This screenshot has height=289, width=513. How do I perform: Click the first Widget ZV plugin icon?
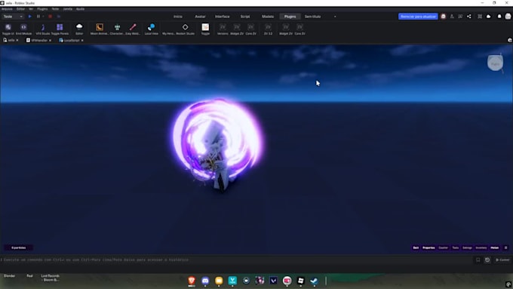tap(237, 29)
